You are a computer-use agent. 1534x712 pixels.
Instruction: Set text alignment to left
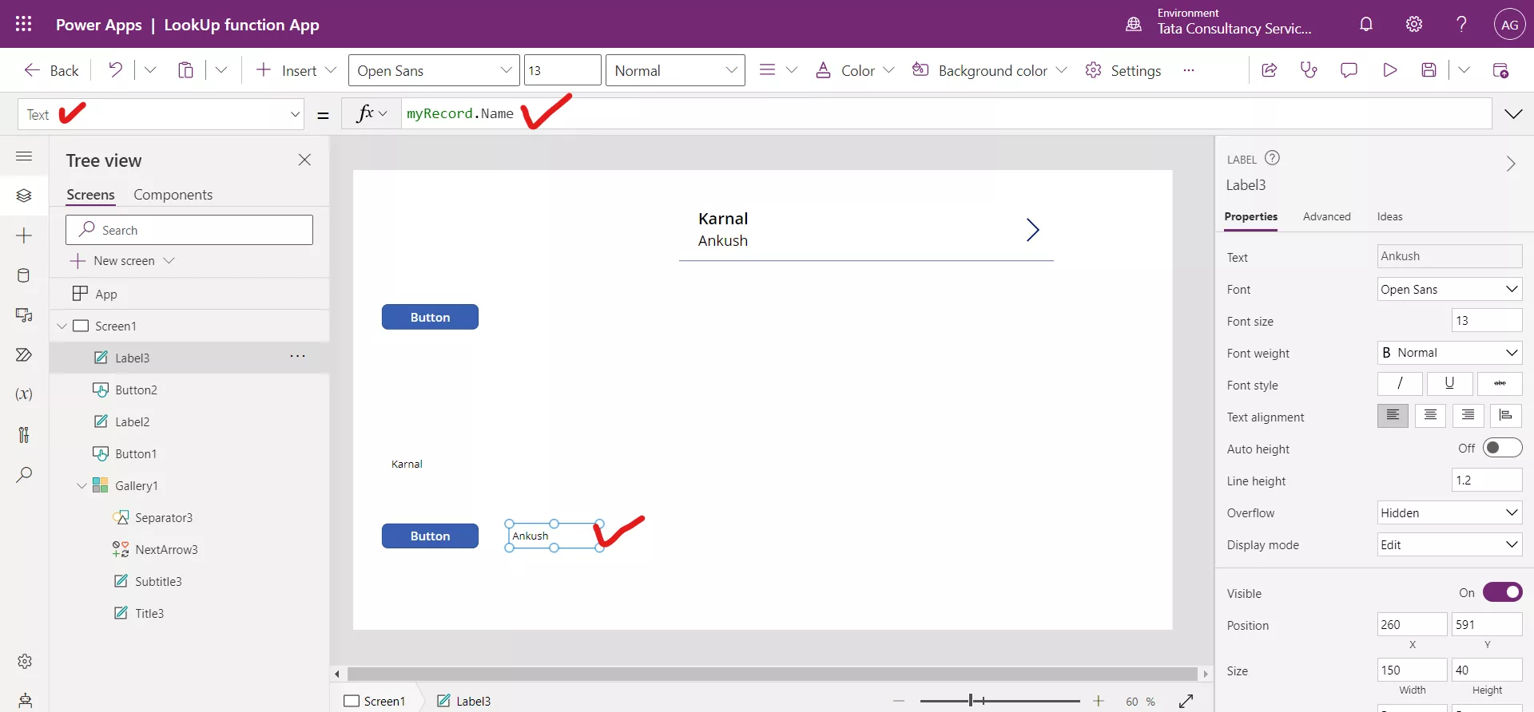coord(1393,416)
